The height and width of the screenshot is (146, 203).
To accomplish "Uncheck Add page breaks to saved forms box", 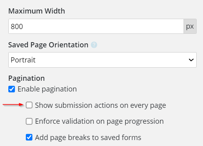I will click(29, 137).
